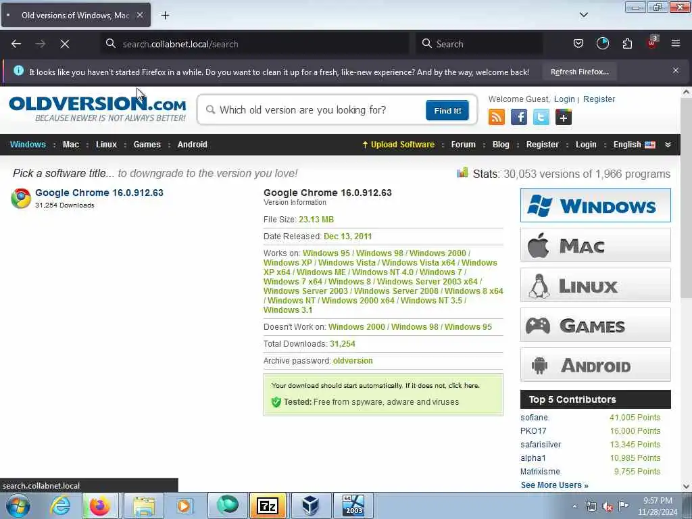692x519 pixels.
Task: Click the OLDVERSION.COM site logo
Action: (x=97, y=108)
